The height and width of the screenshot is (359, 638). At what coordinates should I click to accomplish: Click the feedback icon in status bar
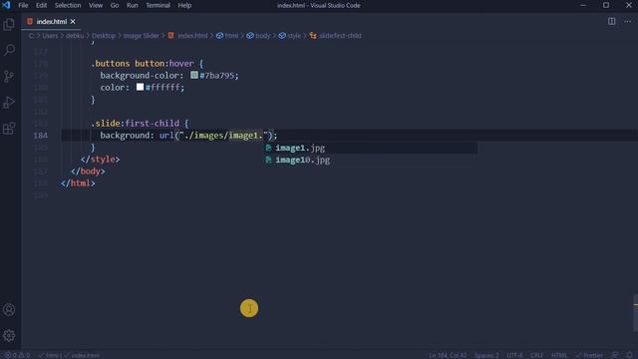[x=615, y=355]
